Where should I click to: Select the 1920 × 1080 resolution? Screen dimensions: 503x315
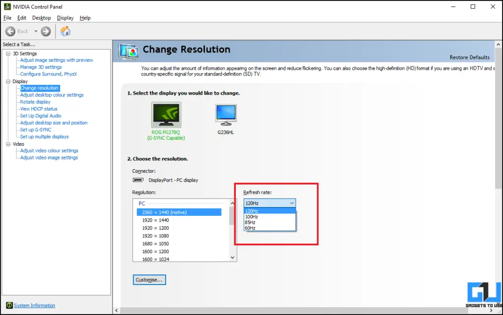[x=156, y=236]
